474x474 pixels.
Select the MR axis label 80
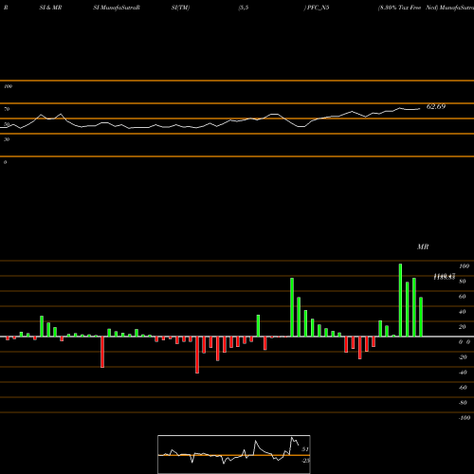click(463, 282)
